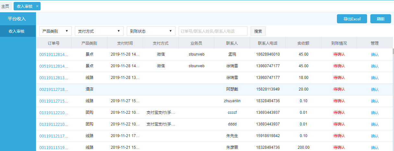The image size is (394, 151).
Task: Expand the 产品类别 dropdown
Action: click(55, 31)
